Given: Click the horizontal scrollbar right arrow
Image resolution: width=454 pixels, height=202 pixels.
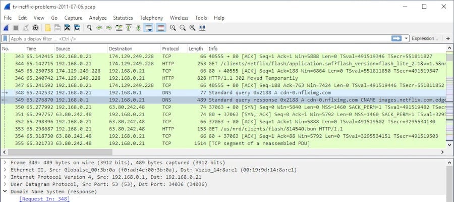Looking at the screenshot, I should (x=442, y=152).
